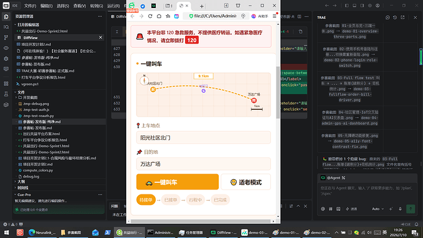Click the browser back arrow
The image size is (423, 238).
132,16
